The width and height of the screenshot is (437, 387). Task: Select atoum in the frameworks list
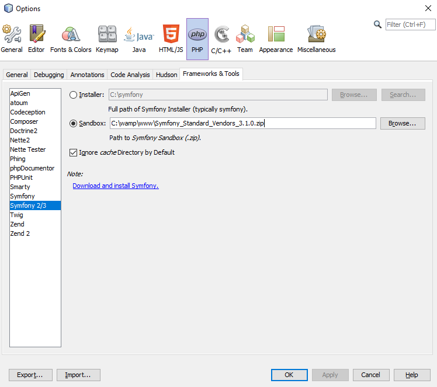[x=35, y=103]
